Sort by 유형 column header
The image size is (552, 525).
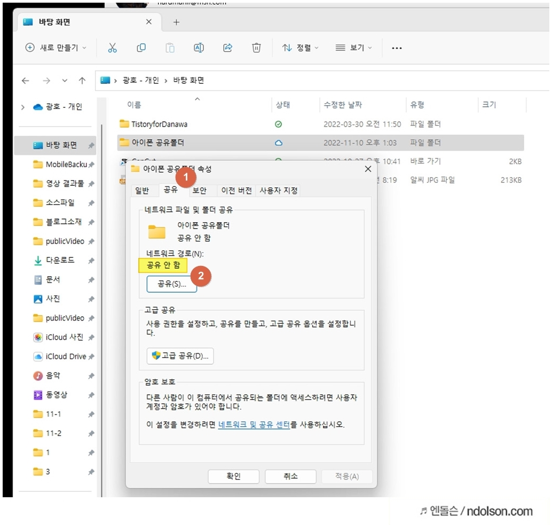417,105
